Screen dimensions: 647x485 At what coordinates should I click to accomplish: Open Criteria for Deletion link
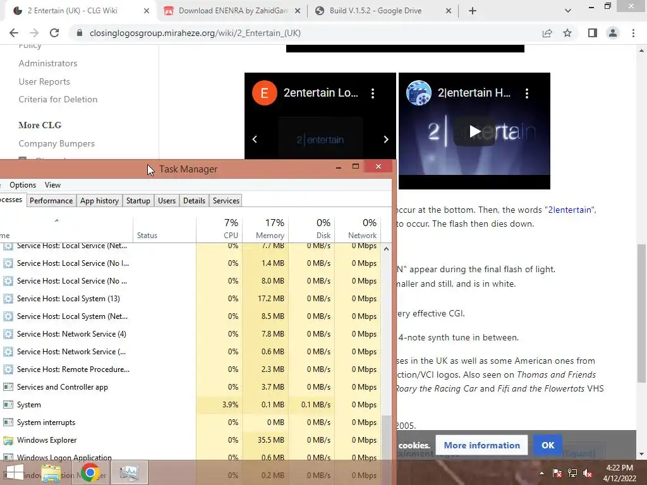click(57, 99)
